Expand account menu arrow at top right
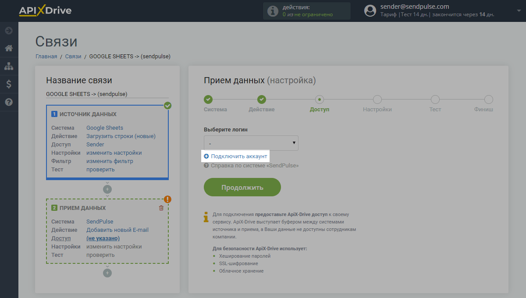 (519, 11)
